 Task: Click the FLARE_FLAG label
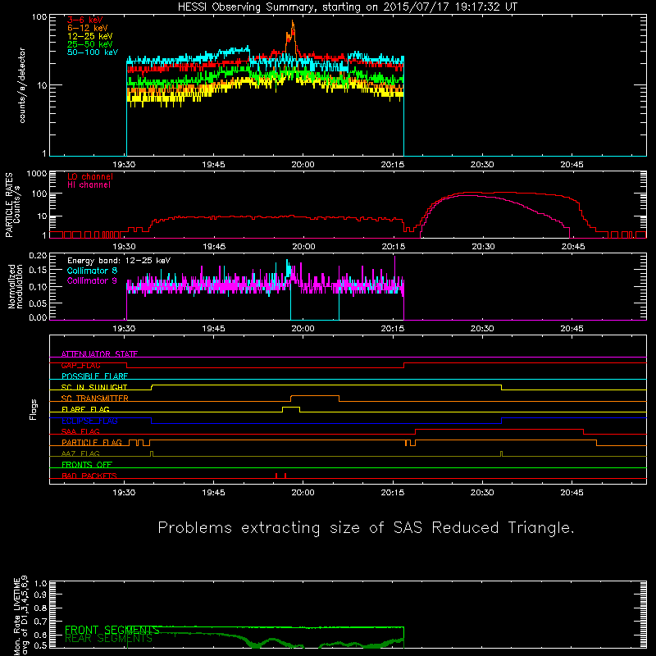pyautogui.click(x=85, y=409)
